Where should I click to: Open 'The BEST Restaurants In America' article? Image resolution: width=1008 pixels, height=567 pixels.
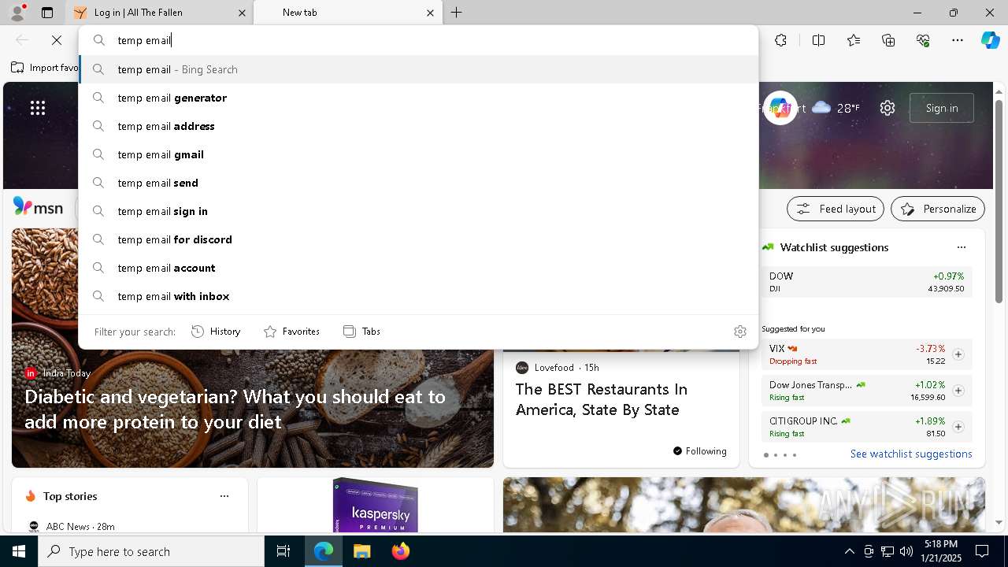(602, 399)
